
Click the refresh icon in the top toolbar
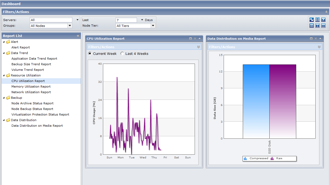point(312,20)
